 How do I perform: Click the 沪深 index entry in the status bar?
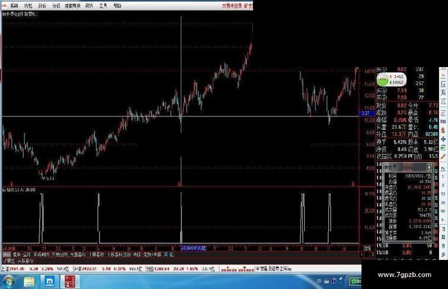[108, 269]
